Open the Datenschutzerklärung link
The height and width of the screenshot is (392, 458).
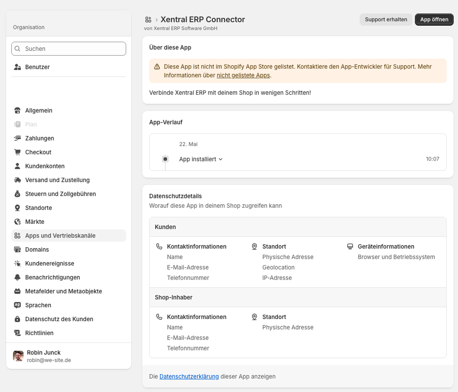(189, 376)
